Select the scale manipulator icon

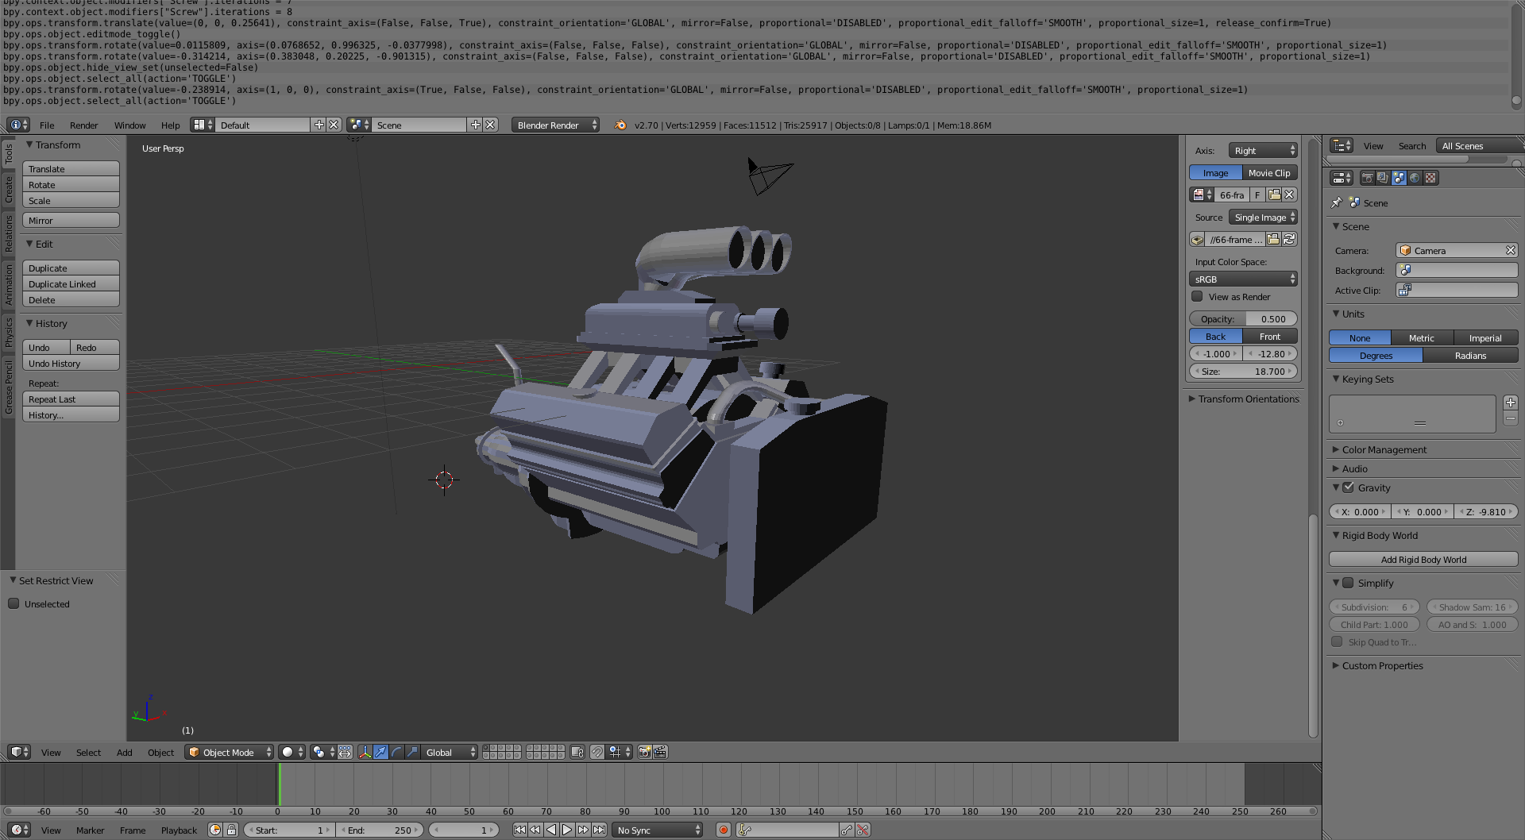pyautogui.click(x=412, y=752)
